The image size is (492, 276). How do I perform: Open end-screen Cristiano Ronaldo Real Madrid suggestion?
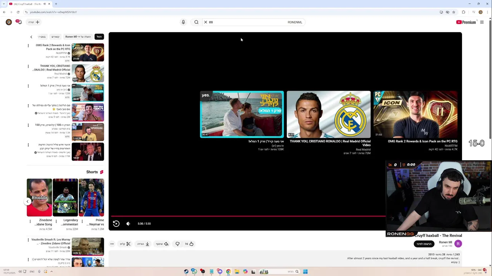pos(329,114)
